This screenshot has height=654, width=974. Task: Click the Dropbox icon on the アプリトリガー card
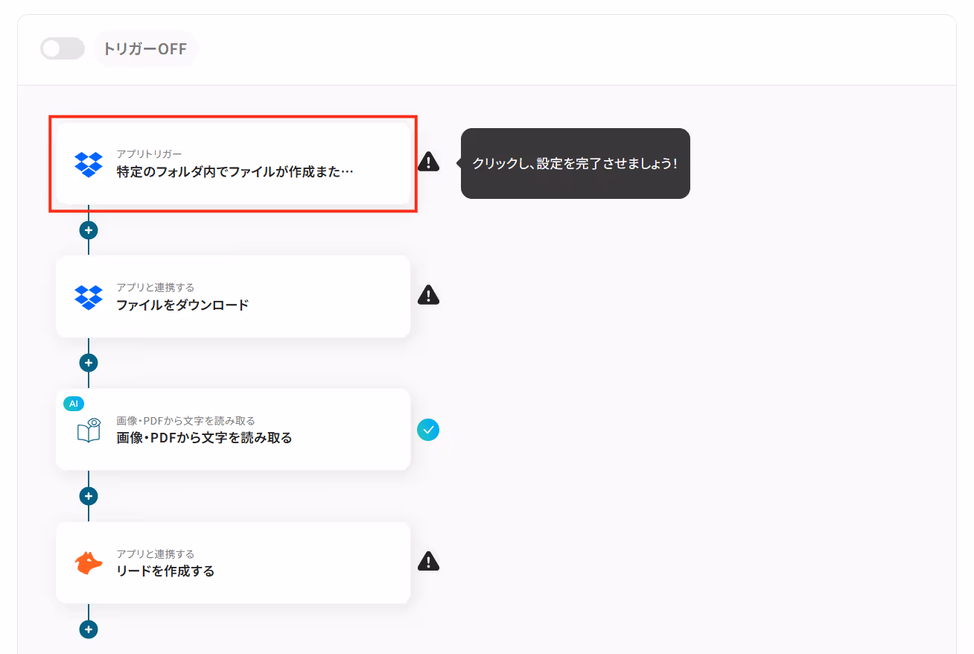89,164
